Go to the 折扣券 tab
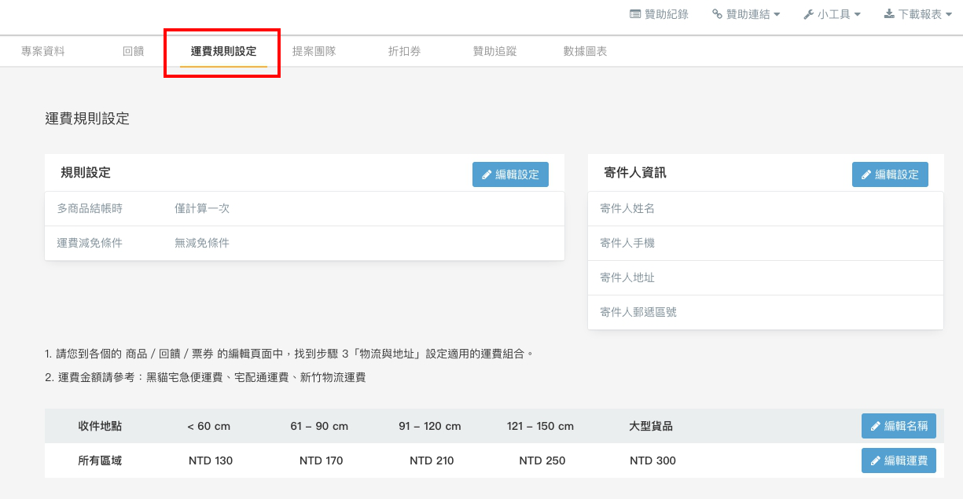This screenshot has width=963, height=499. (x=404, y=51)
